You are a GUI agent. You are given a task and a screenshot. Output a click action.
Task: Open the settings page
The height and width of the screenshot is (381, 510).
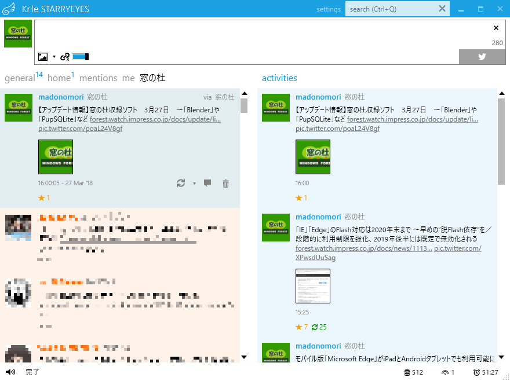tap(329, 9)
